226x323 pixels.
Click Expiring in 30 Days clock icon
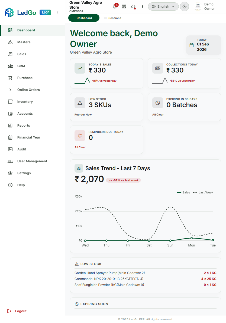(x=158, y=103)
